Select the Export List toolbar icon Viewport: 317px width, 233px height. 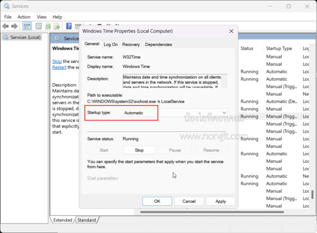tap(57, 26)
